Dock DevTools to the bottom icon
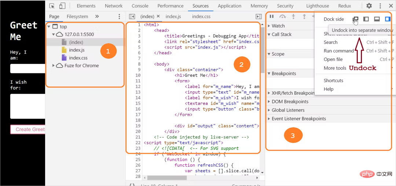 point(377,19)
